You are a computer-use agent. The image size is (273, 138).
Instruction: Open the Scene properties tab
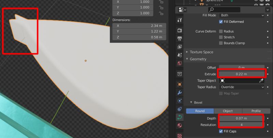tap(179, 55)
